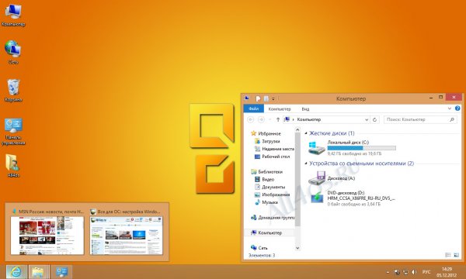Select Компьютер in navigation pane
The height and width of the screenshot is (279, 466).
270,232
